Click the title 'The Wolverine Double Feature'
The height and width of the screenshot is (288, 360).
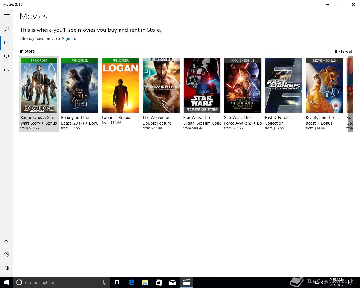click(x=157, y=120)
